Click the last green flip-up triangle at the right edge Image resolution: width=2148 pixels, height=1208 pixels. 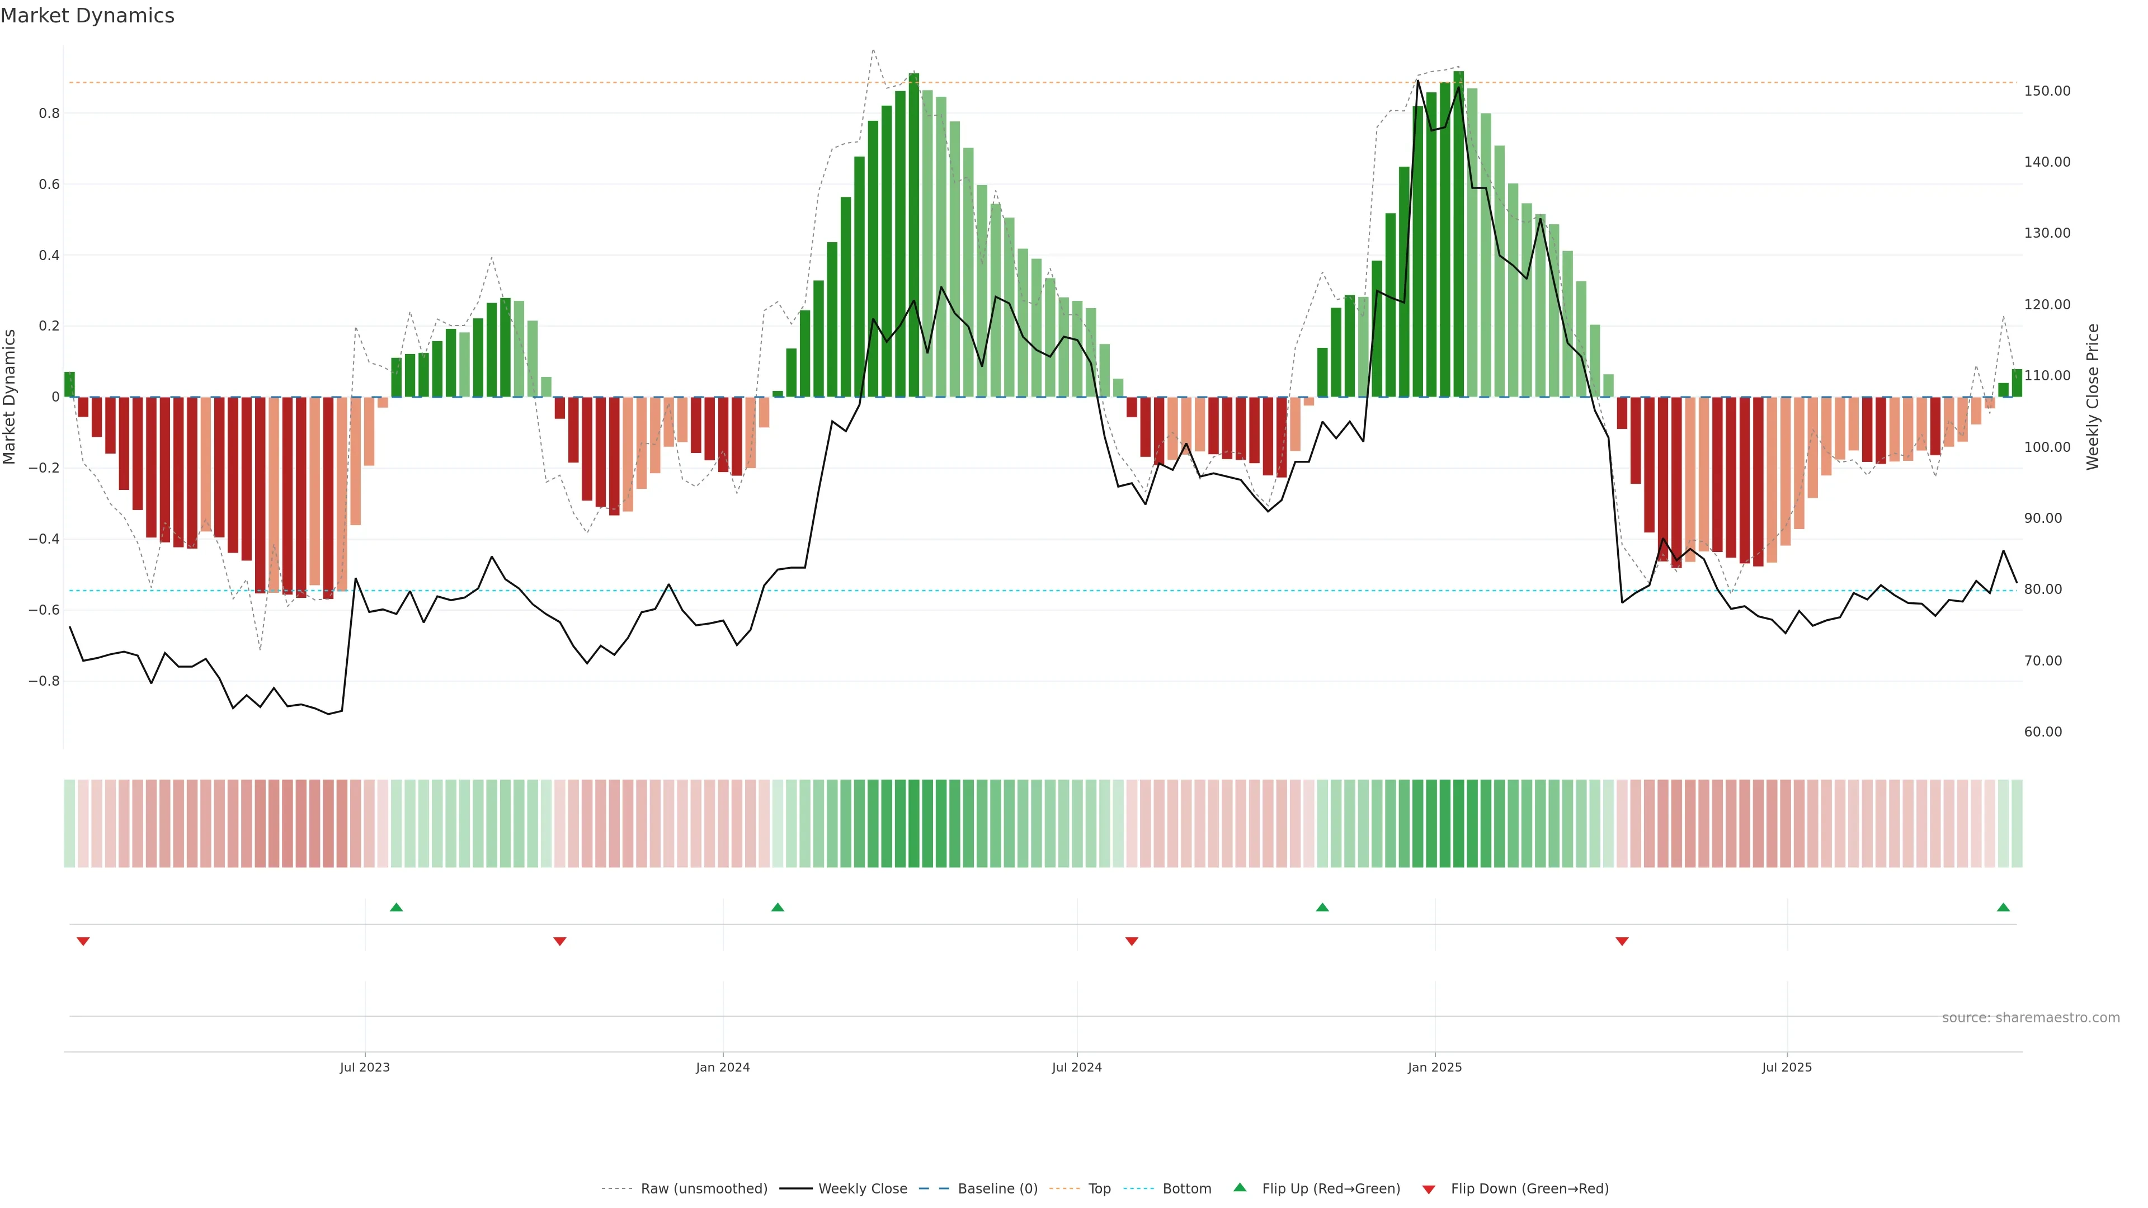[2003, 907]
